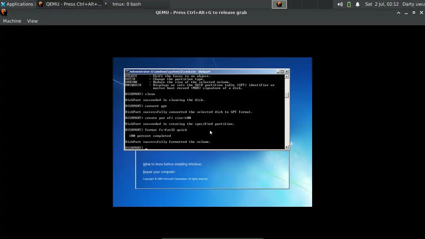Switch to the QEMU taskbar window button

click(70, 4)
